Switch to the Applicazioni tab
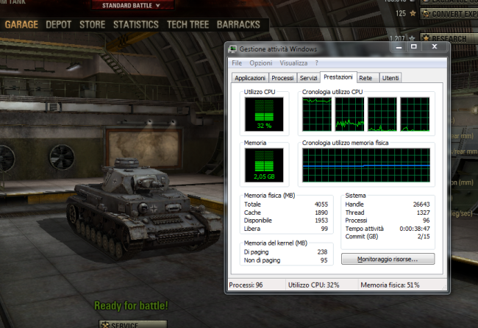This screenshot has height=328, width=478. [x=250, y=77]
